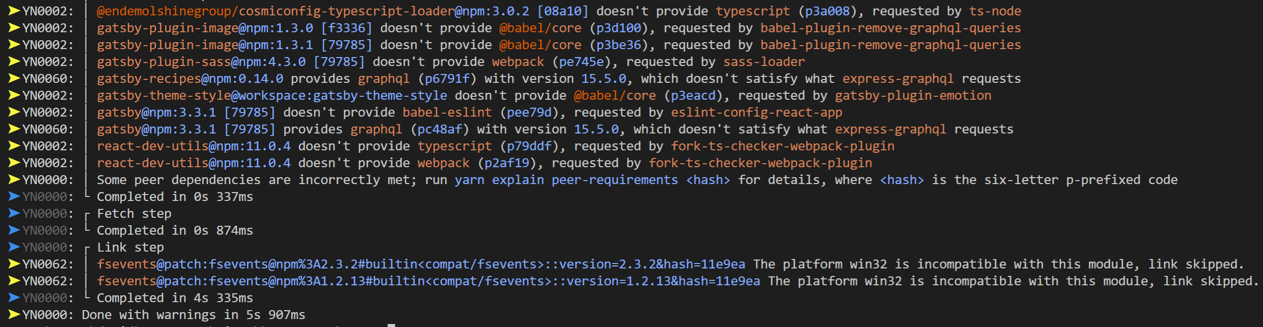The image size is (1263, 327).
Task: Click the hash code p3d100
Action: coord(619,28)
